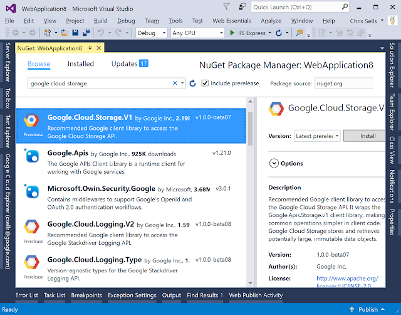Select the Browse tab

[39, 64]
